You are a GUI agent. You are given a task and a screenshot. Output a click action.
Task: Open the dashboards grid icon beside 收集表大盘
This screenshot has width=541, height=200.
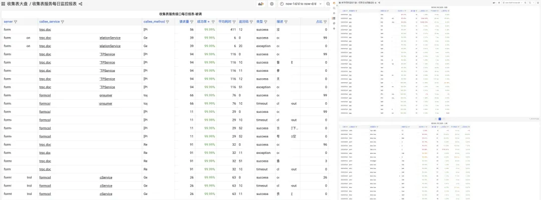3,4
